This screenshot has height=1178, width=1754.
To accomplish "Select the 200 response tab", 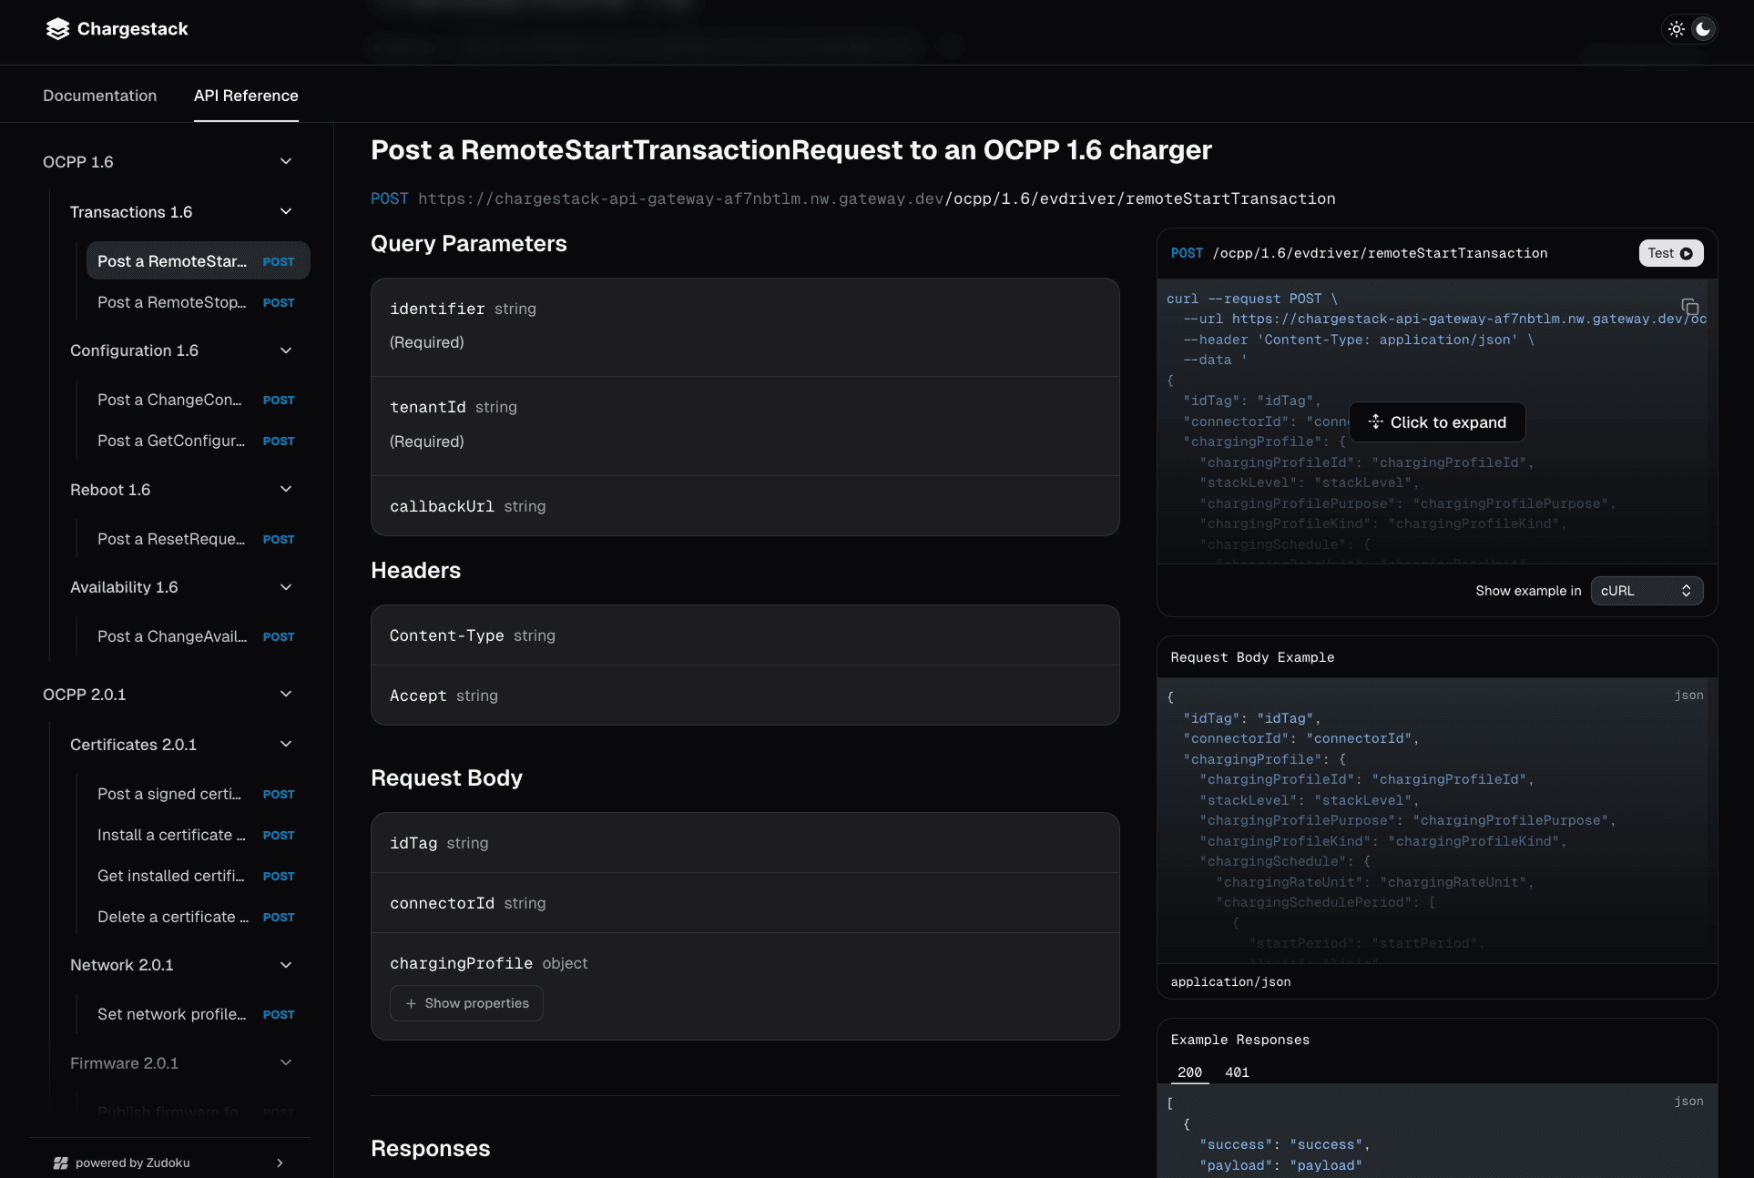I will pos(1189,1072).
